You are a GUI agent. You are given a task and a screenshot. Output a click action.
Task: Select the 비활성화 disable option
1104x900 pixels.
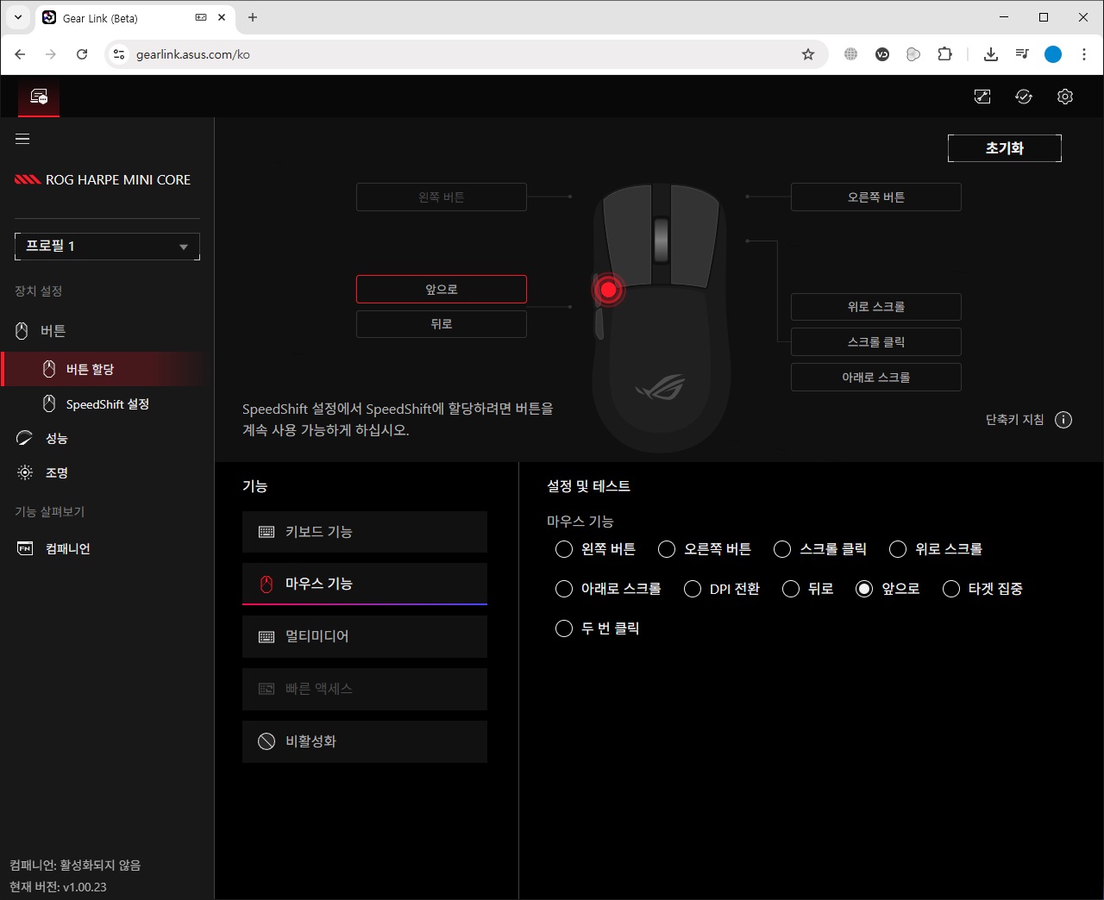365,741
